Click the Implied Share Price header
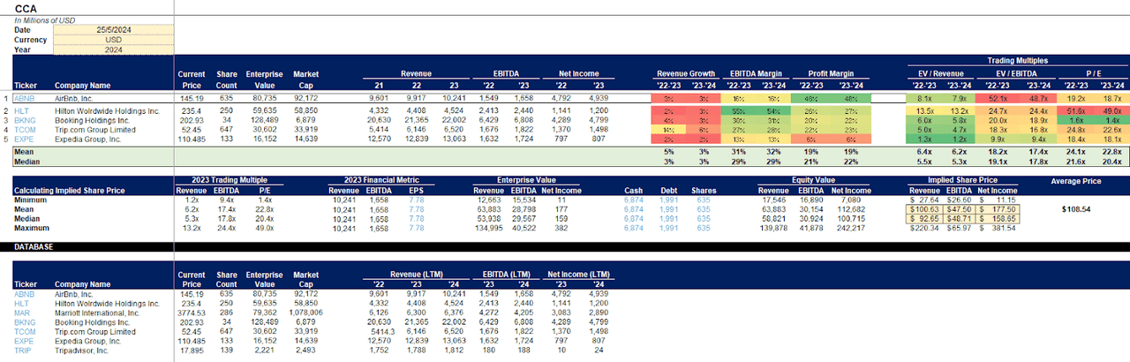Image resolution: width=1130 pixels, height=362 pixels. 960,181
